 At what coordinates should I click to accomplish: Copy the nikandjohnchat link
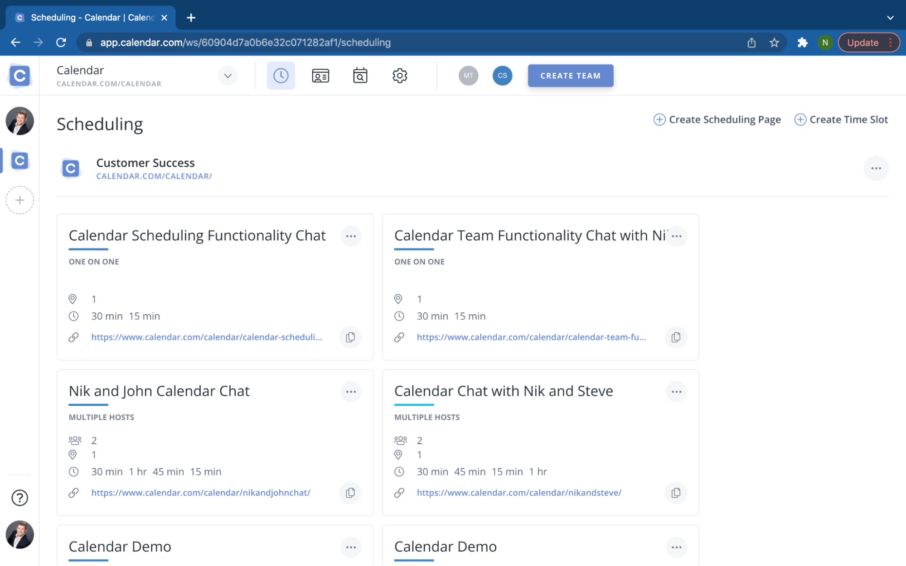tap(350, 493)
